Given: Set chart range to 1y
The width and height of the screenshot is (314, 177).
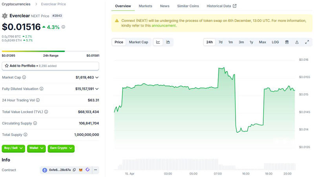Looking at the screenshot, I should [x=251, y=42].
